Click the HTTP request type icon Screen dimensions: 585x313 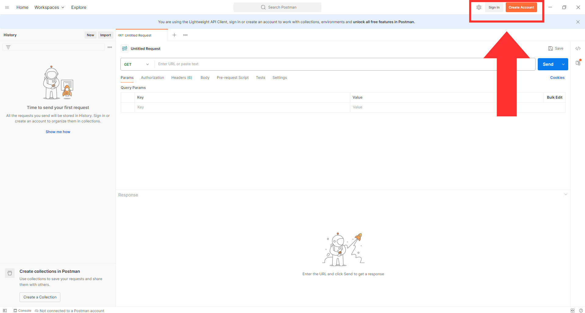pos(124,48)
